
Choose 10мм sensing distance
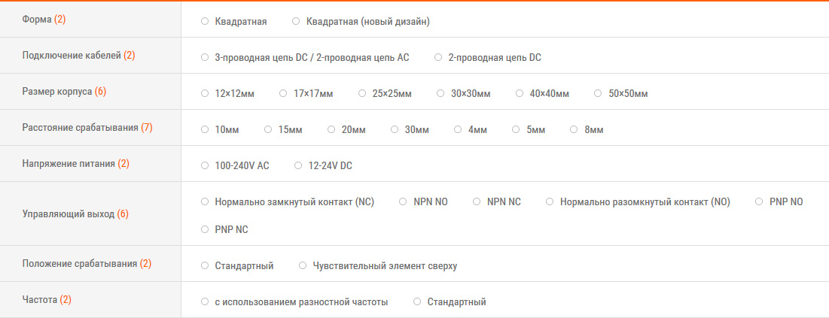[205, 130]
